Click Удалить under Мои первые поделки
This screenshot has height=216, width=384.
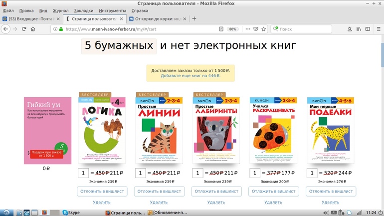[330, 202]
